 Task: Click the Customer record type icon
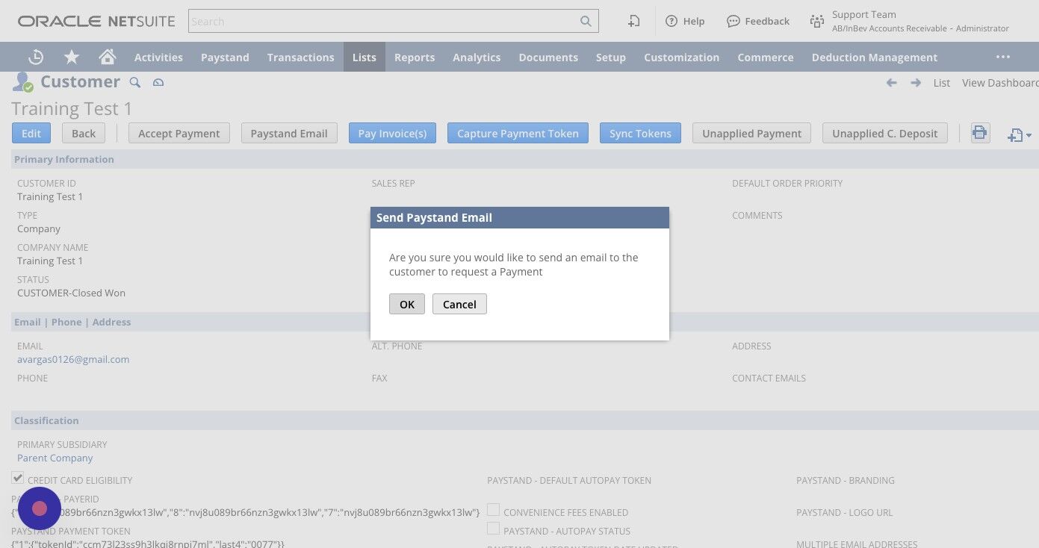tap(22, 82)
